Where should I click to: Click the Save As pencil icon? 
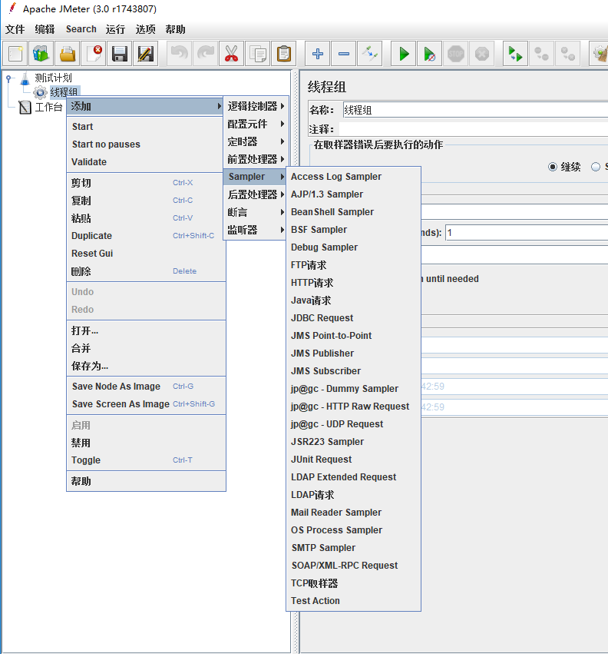[145, 54]
